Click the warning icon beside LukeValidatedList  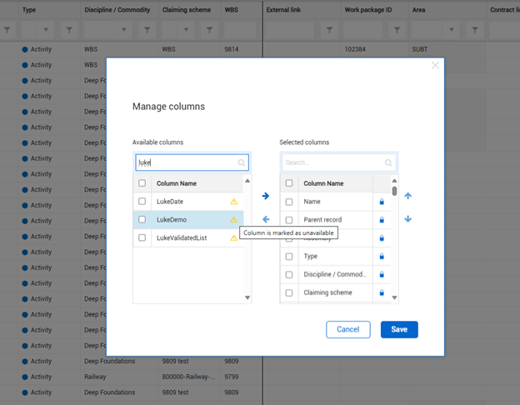pyautogui.click(x=233, y=238)
